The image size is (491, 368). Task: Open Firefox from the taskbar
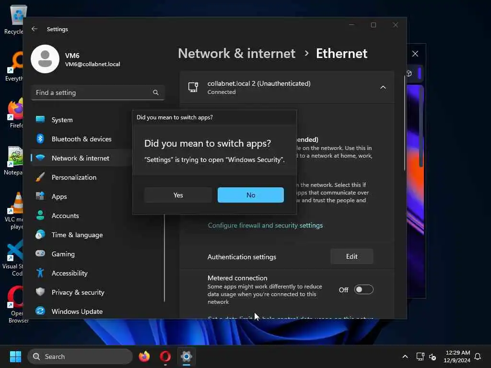(144, 356)
